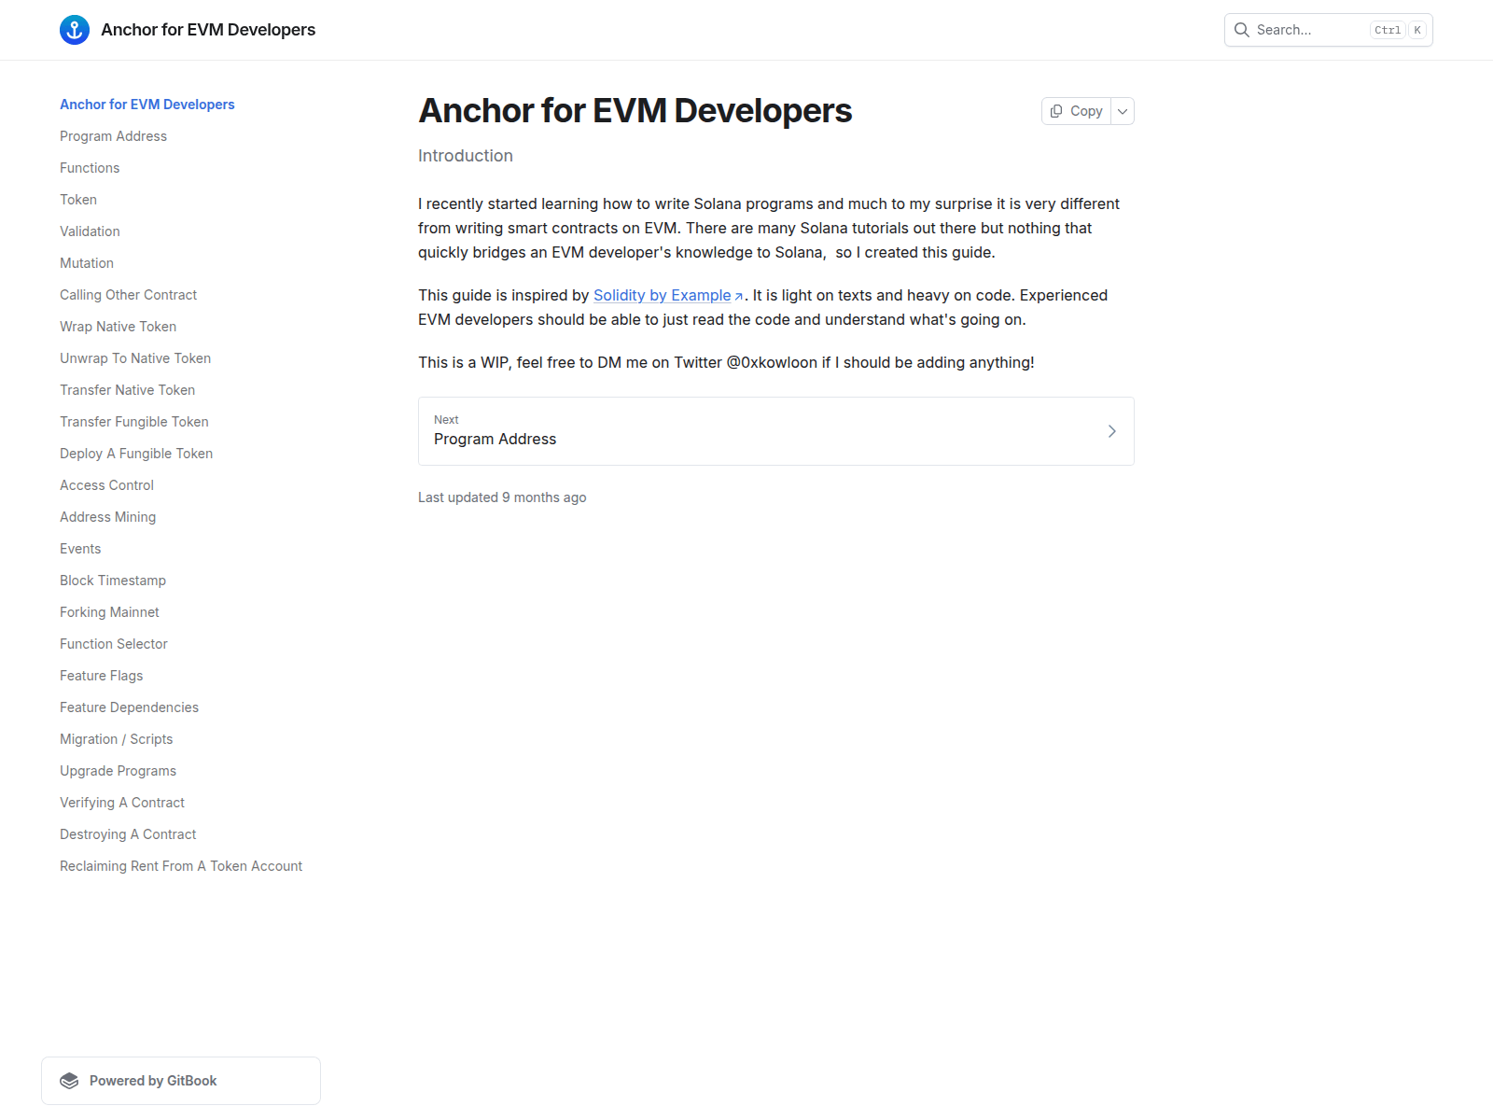The height and width of the screenshot is (1120, 1493).
Task: Open the Address Mining page
Action: (x=108, y=517)
